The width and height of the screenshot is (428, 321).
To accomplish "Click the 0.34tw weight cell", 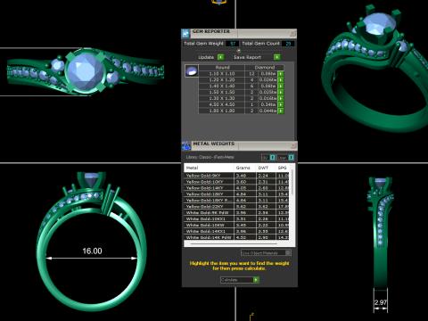I will 268,104.
